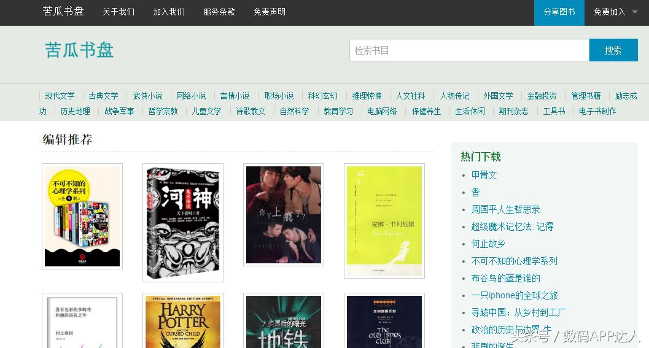Select the 儿童文学 category
This screenshot has width=649, height=348.
point(206,111)
